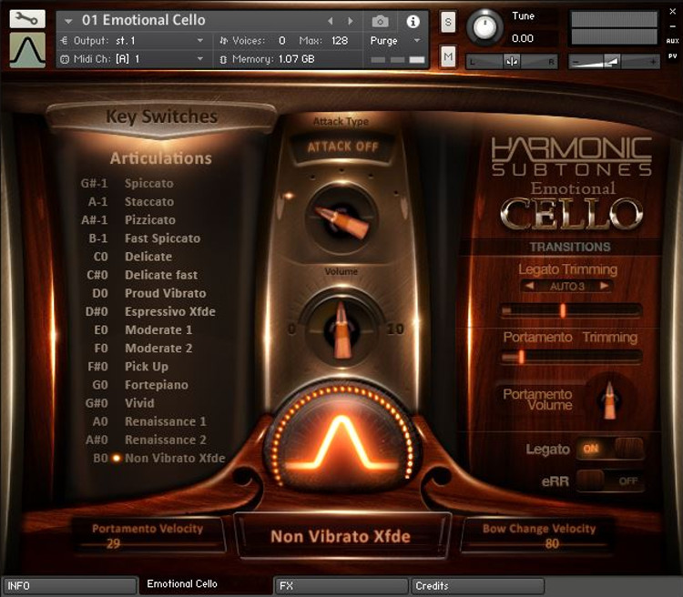Viewport: 683px width, 597px height.
Task: Click Bow Change Velocity value 80
Action: point(552,543)
